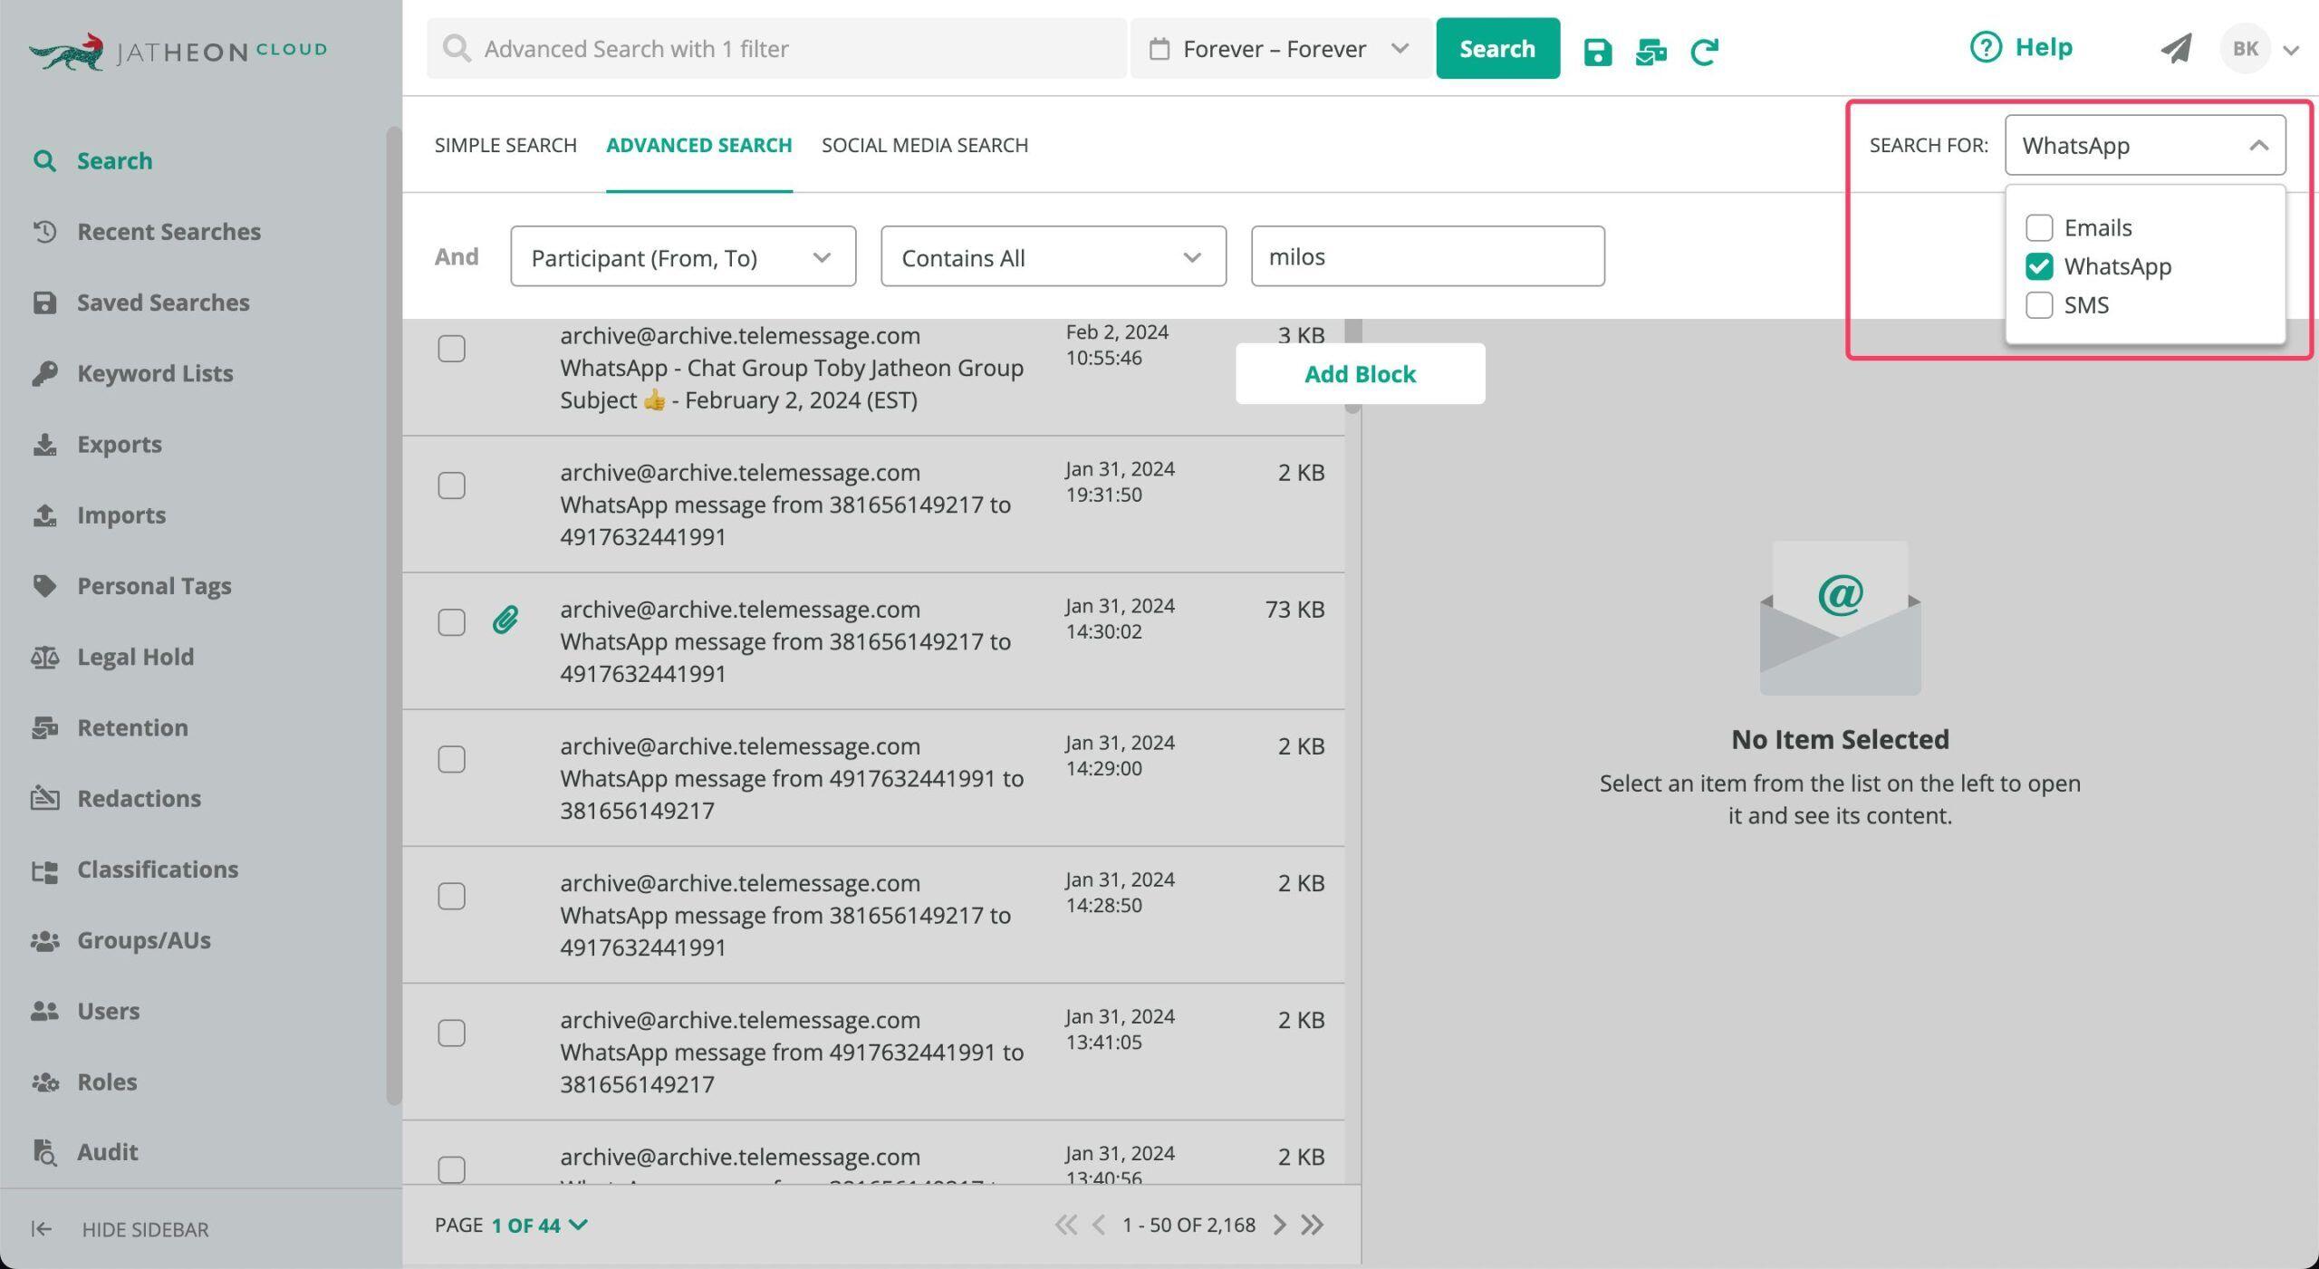Click the Imports upload icon
Viewport: 2319px width, 1269px height.
tap(44, 514)
